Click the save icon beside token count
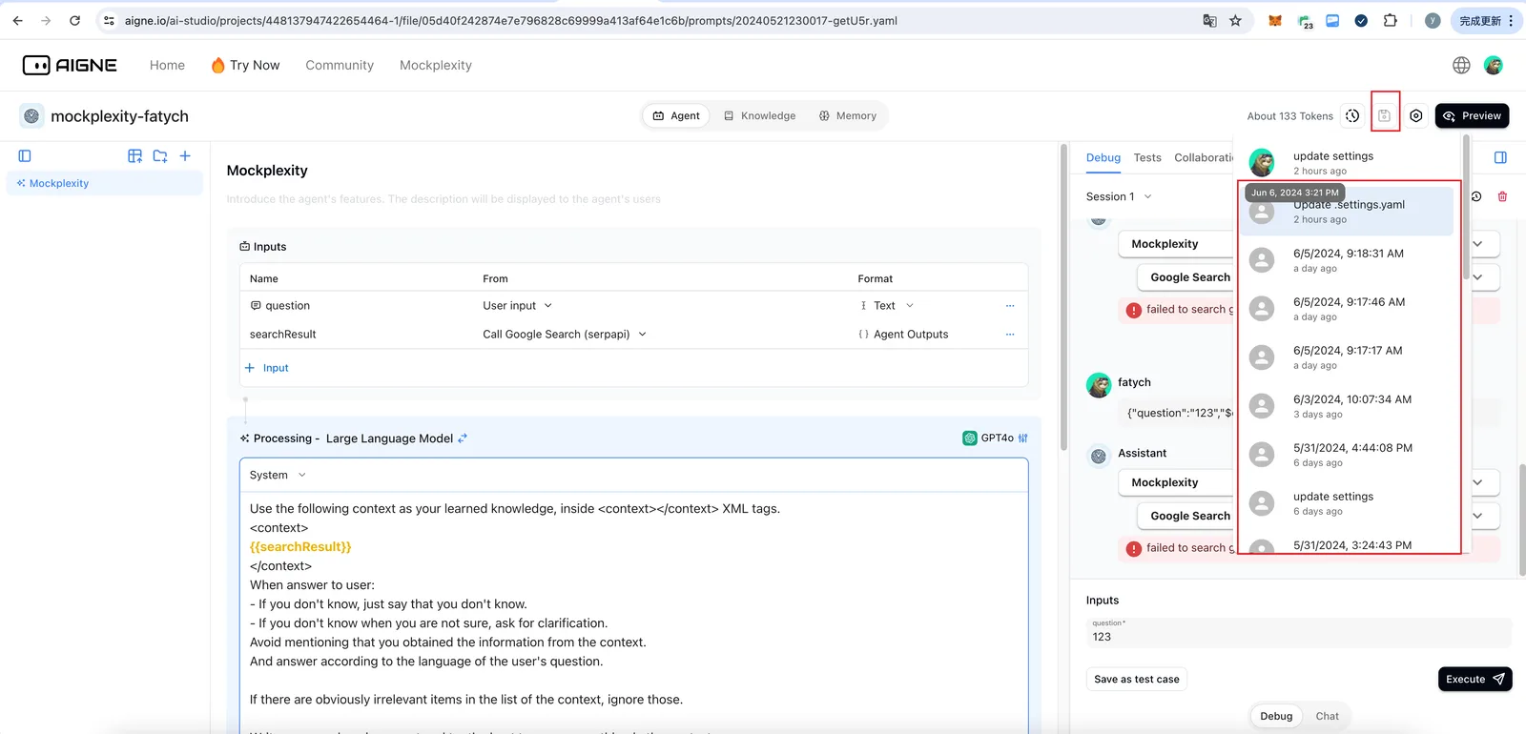This screenshot has height=734, width=1526. point(1385,115)
